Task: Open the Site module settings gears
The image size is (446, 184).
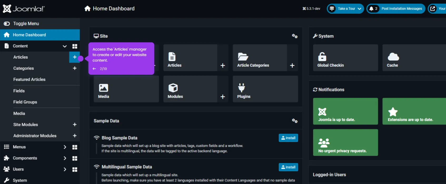Action: [295, 36]
